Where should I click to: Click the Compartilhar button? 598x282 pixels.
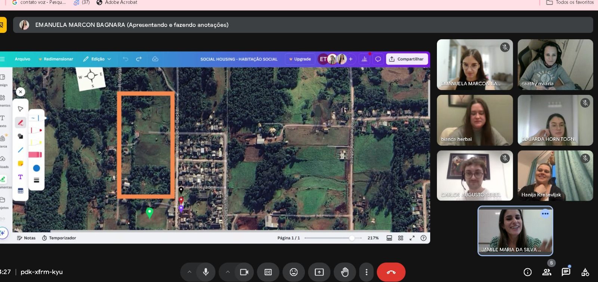[407, 59]
